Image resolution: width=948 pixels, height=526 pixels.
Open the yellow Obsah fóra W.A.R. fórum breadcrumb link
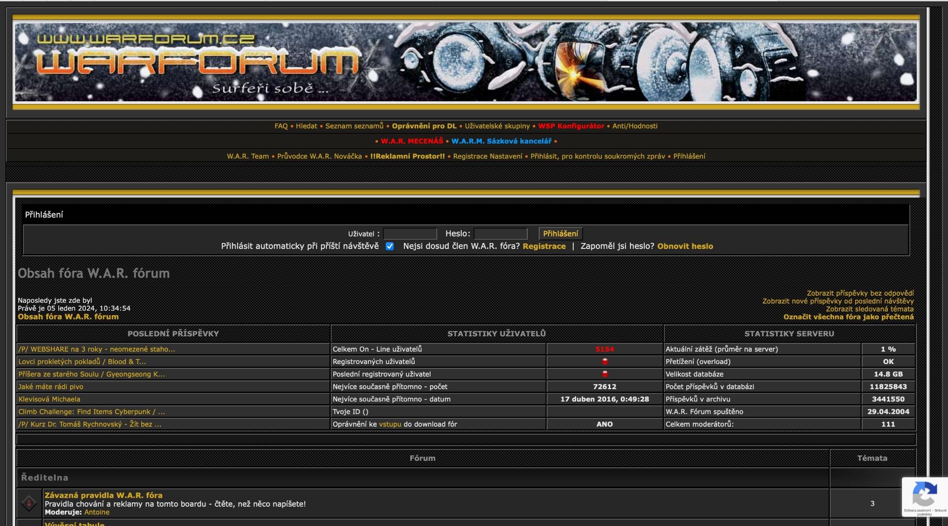click(68, 317)
